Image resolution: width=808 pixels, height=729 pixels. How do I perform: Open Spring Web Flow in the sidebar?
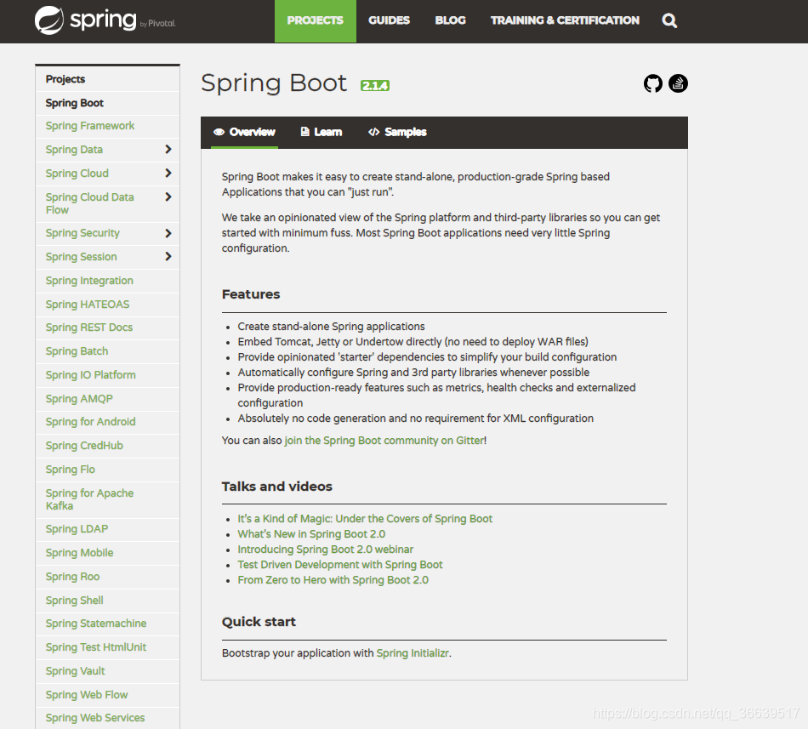pos(87,695)
